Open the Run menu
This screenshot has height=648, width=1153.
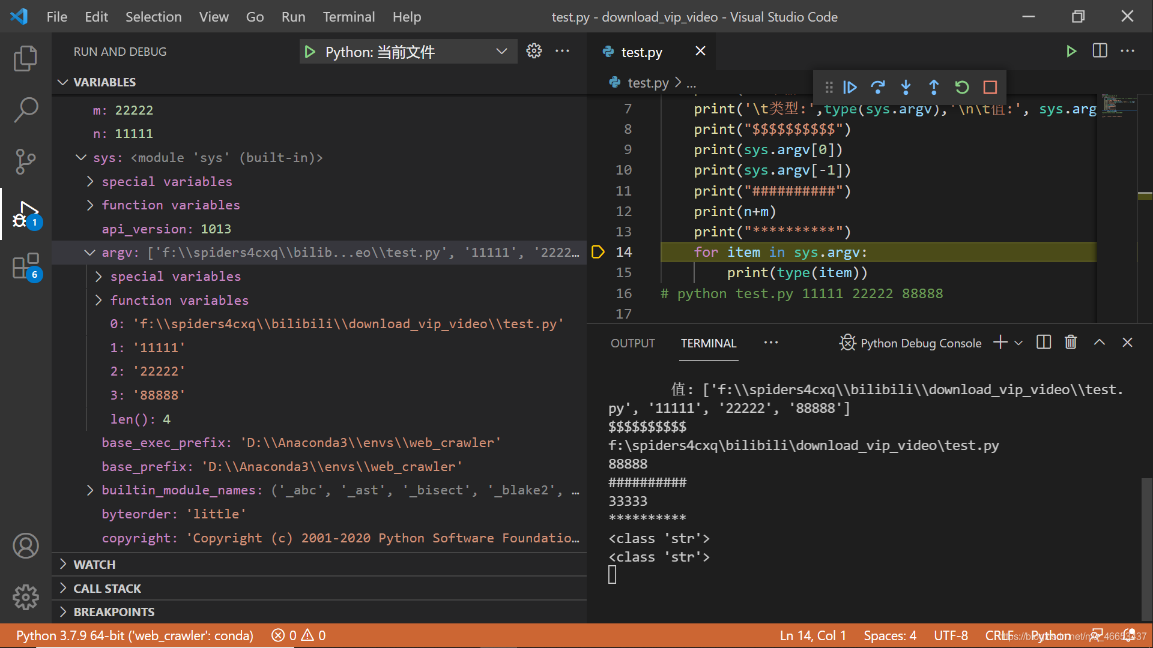(293, 16)
